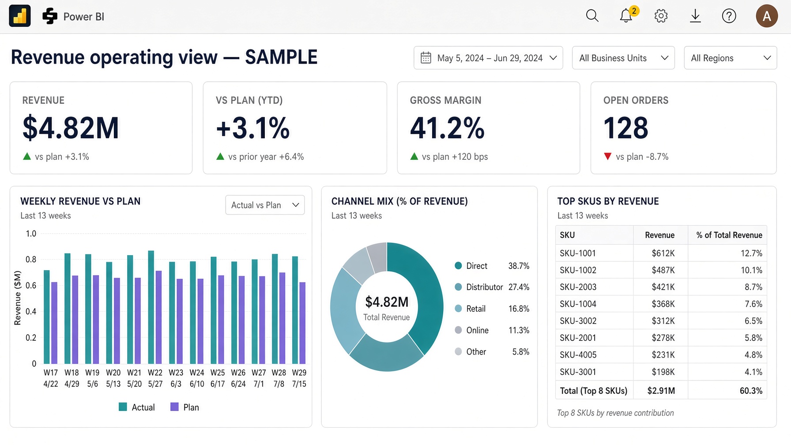The height and width of the screenshot is (445, 791).
Task: Click the Online legend color dot
Action: coord(458,330)
